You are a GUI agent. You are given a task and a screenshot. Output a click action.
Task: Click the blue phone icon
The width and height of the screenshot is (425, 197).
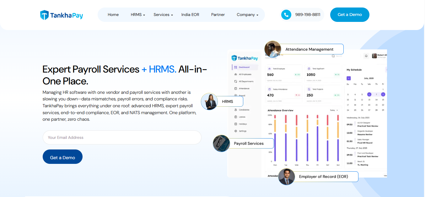[286, 15]
